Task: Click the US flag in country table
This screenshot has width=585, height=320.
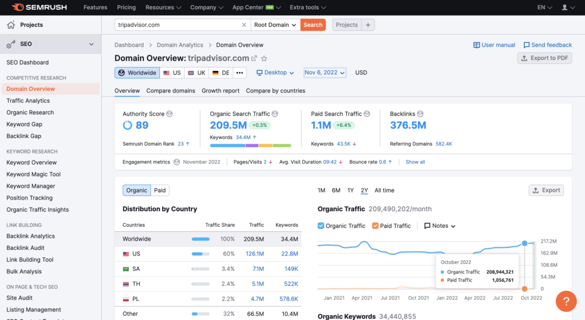Action: tap(126, 254)
